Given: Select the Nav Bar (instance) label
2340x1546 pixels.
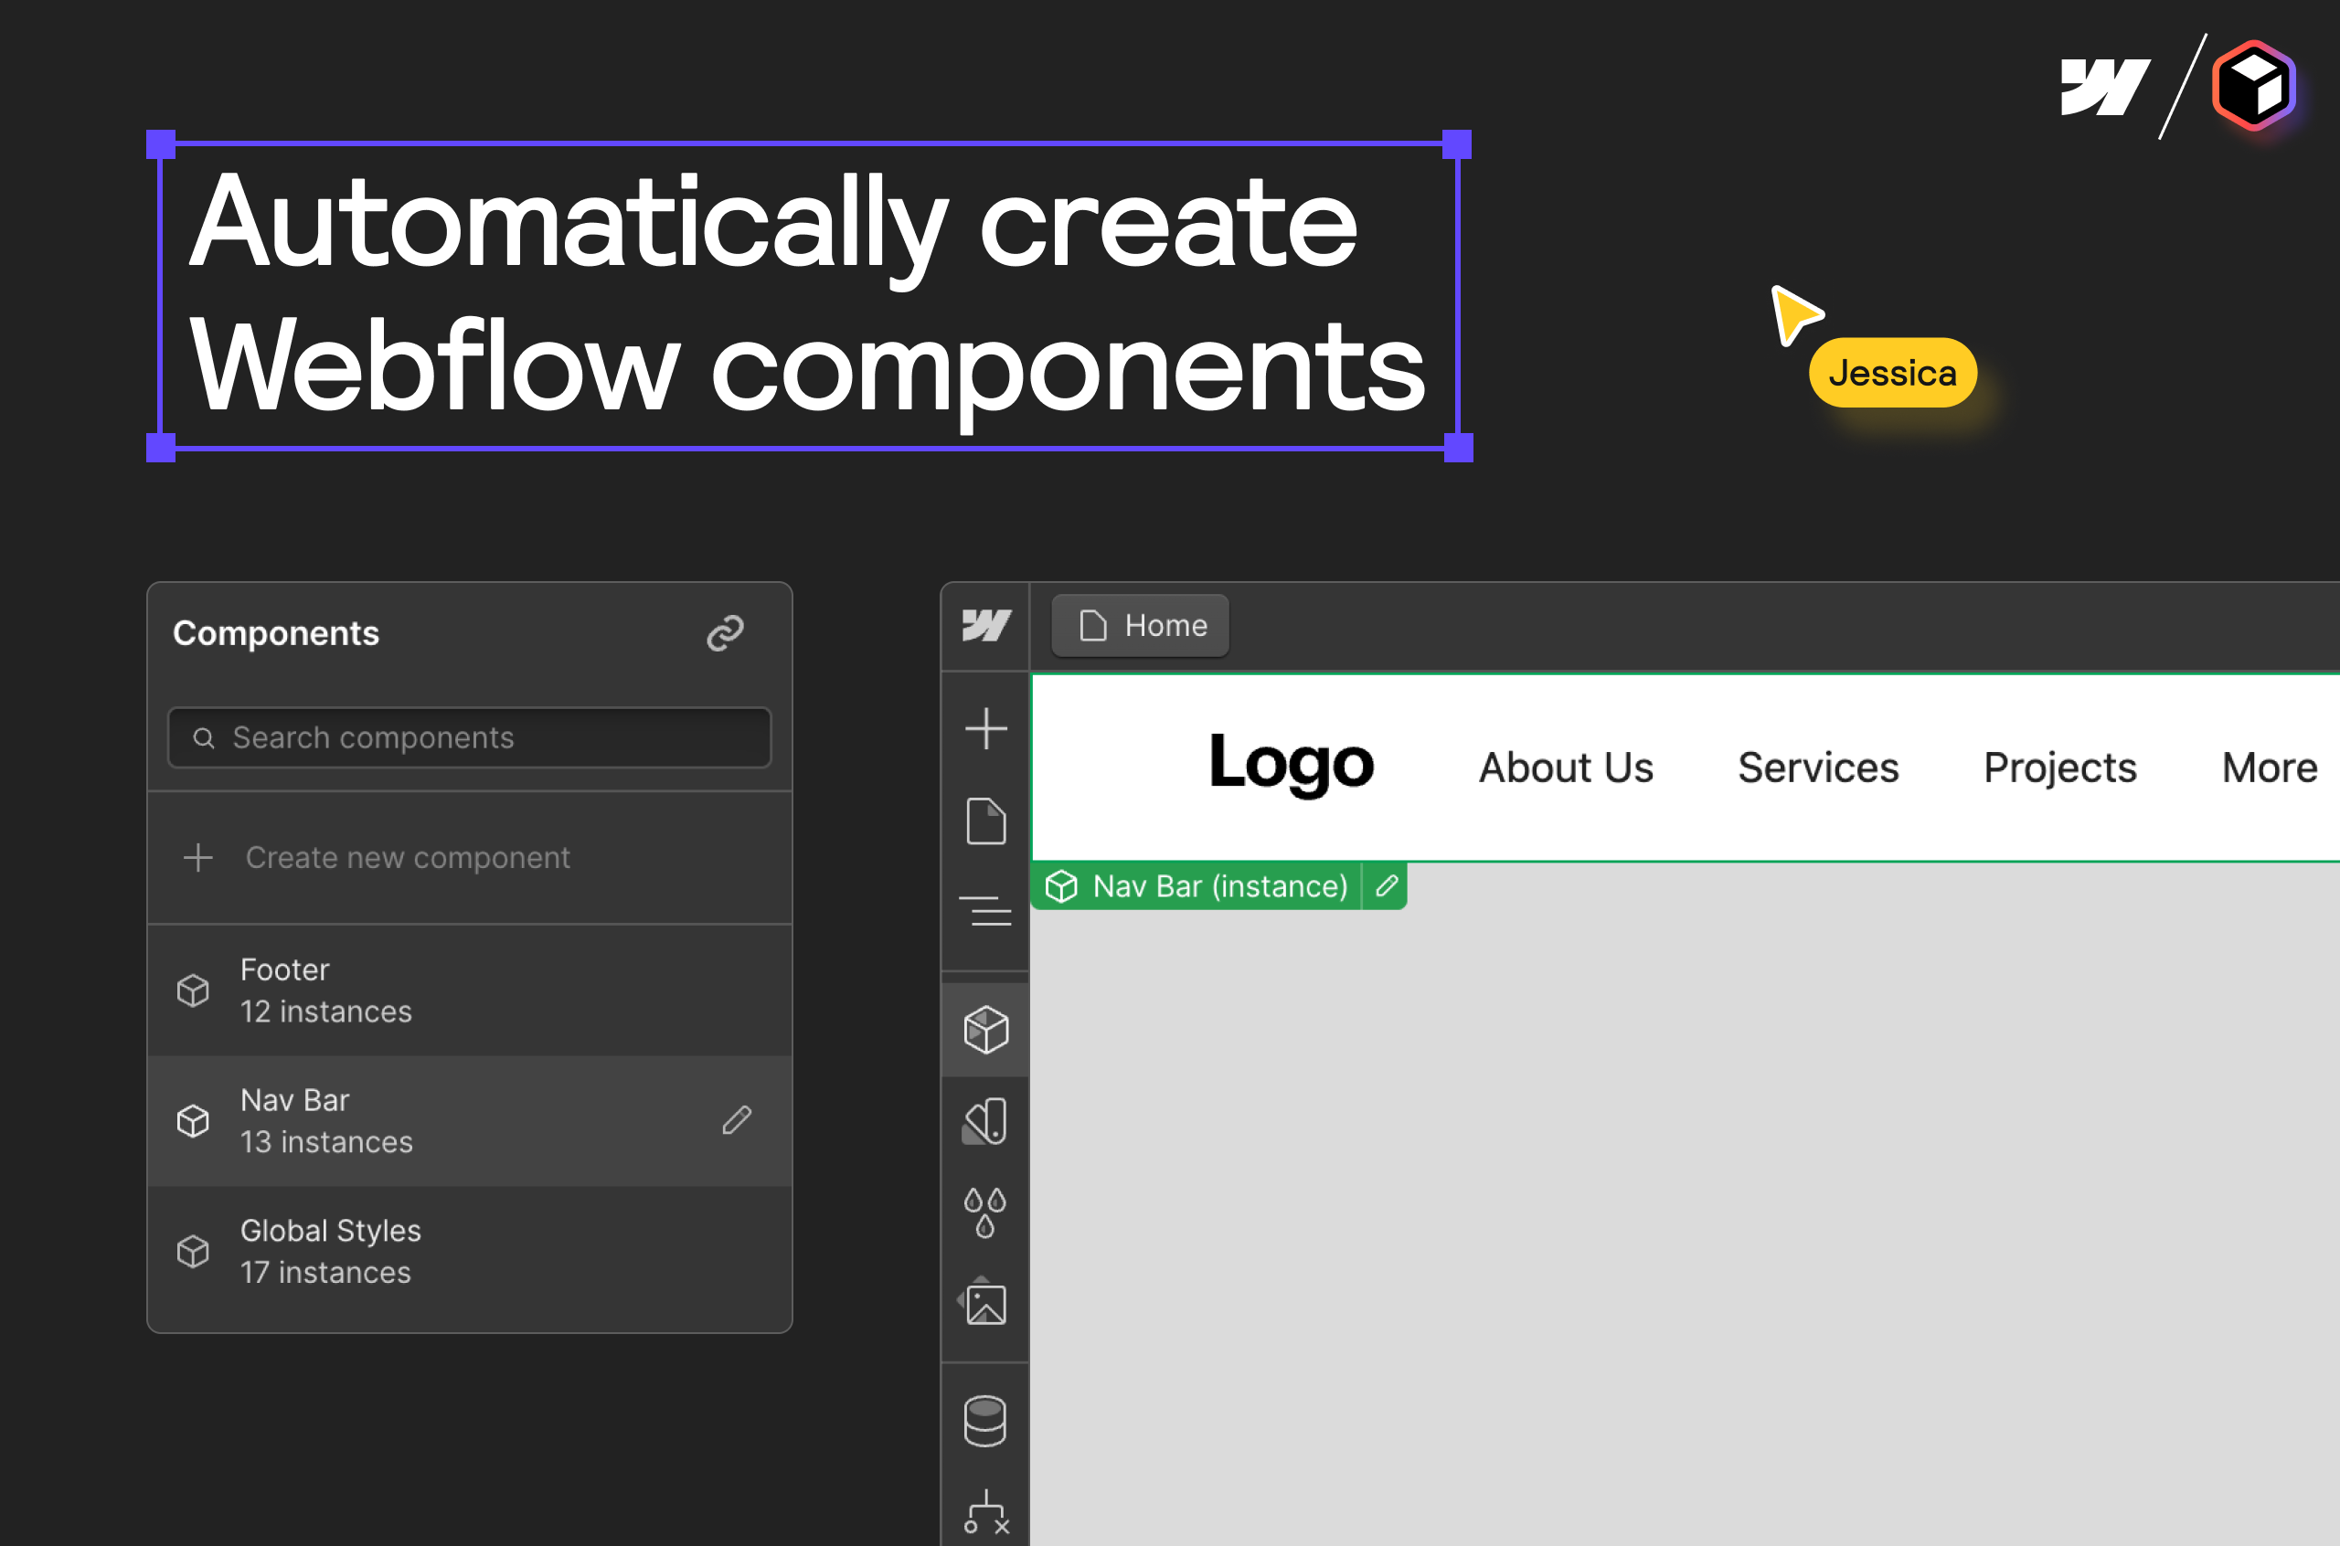Looking at the screenshot, I should pos(1219,886).
